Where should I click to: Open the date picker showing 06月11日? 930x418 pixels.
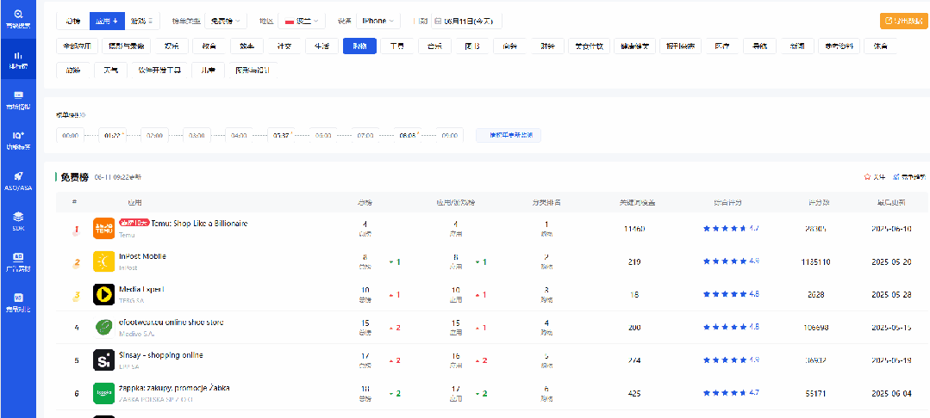click(x=466, y=21)
